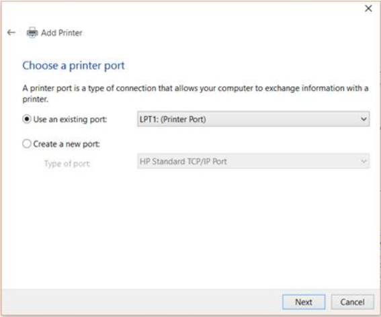
Task: Close the Add Printer dialog
Action: pos(368,9)
